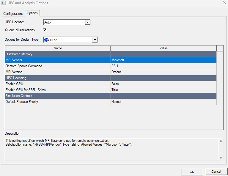This screenshot has width=228, height=176.
Task: Click the Microsoft value for MPI Vendor
Action: pos(163,60)
